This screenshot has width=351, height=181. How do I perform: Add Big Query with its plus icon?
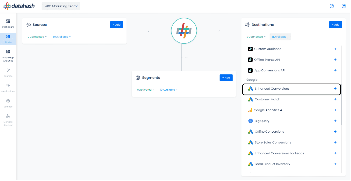click(x=335, y=121)
